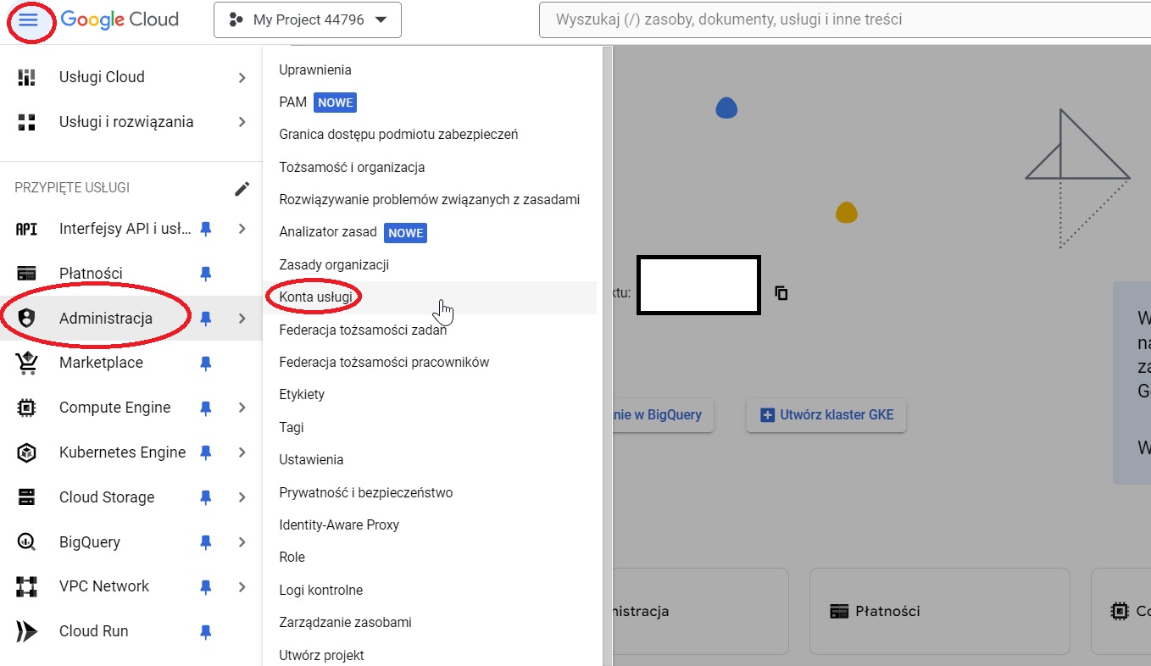Select Konta usługi from the menu
This screenshot has width=1151, height=666.
pyautogui.click(x=313, y=297)
